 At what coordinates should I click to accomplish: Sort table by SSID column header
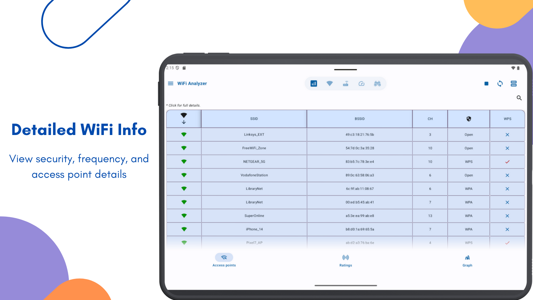pyautogui.click(x=254, y=119)
